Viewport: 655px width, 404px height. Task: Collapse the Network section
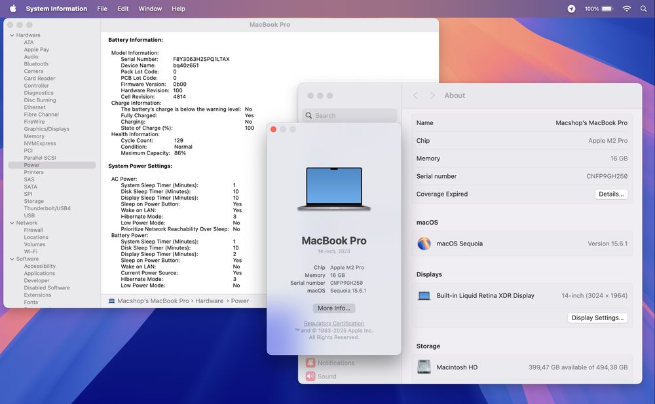12,223
